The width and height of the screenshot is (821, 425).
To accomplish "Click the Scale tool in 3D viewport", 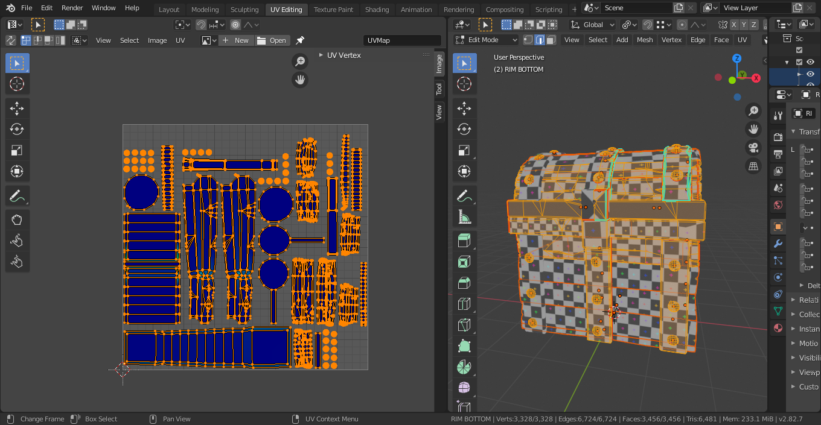I will tap(464, 150).
